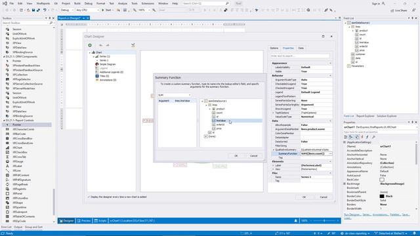Click the XRBarCode toolbox icon
Screen dimensions: 420x236
coord(7,134)
